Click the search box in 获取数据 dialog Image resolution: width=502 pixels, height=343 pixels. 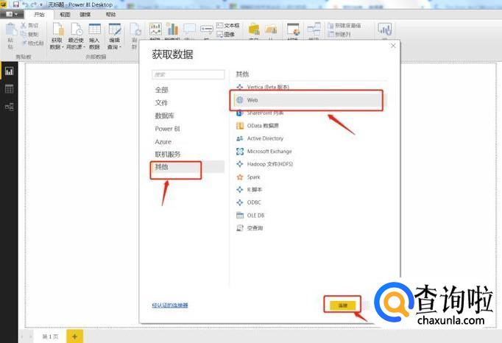[188, 74]
